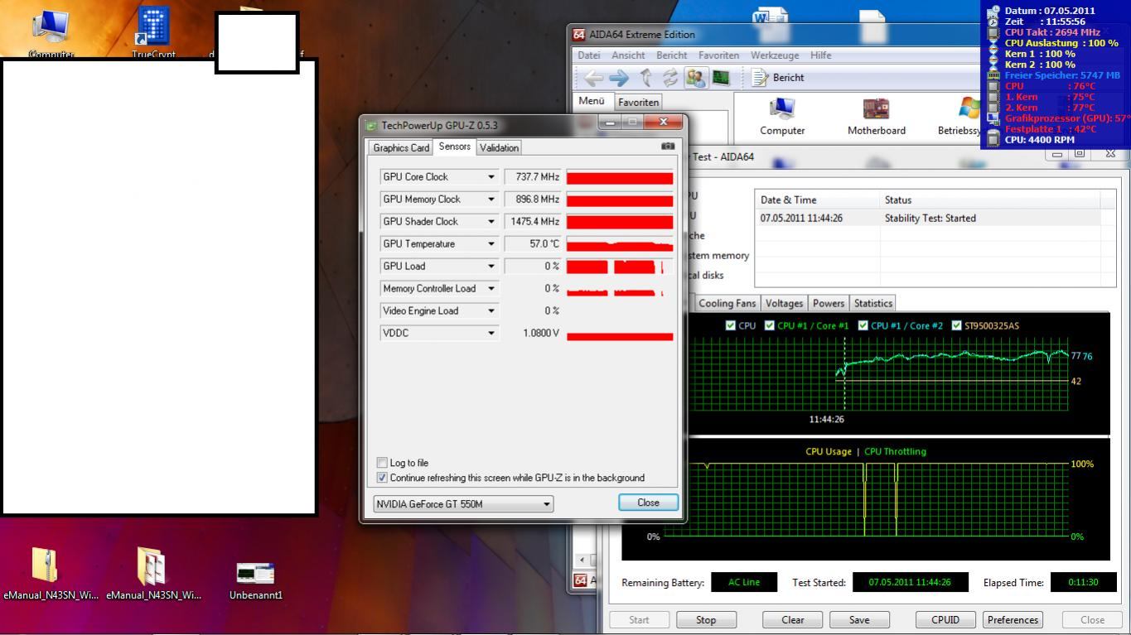Click the calendar Datum gadget icon
The image size is (1131, 635).
pos(993,10)
